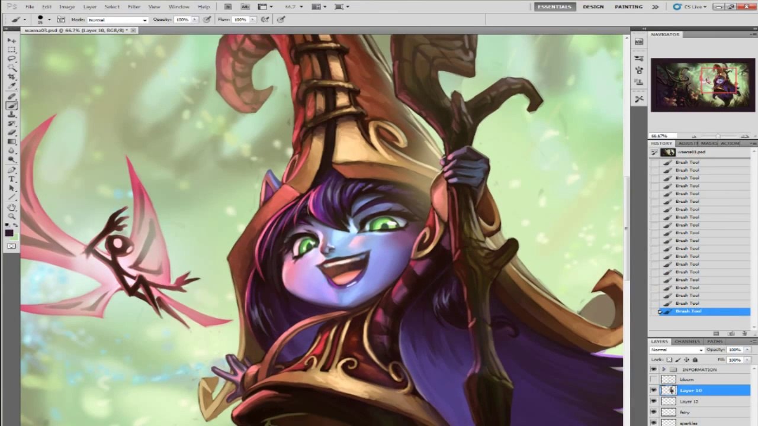Select the Pen tool
The width and height of the screenshot is (758, 426).
[11, 170]
